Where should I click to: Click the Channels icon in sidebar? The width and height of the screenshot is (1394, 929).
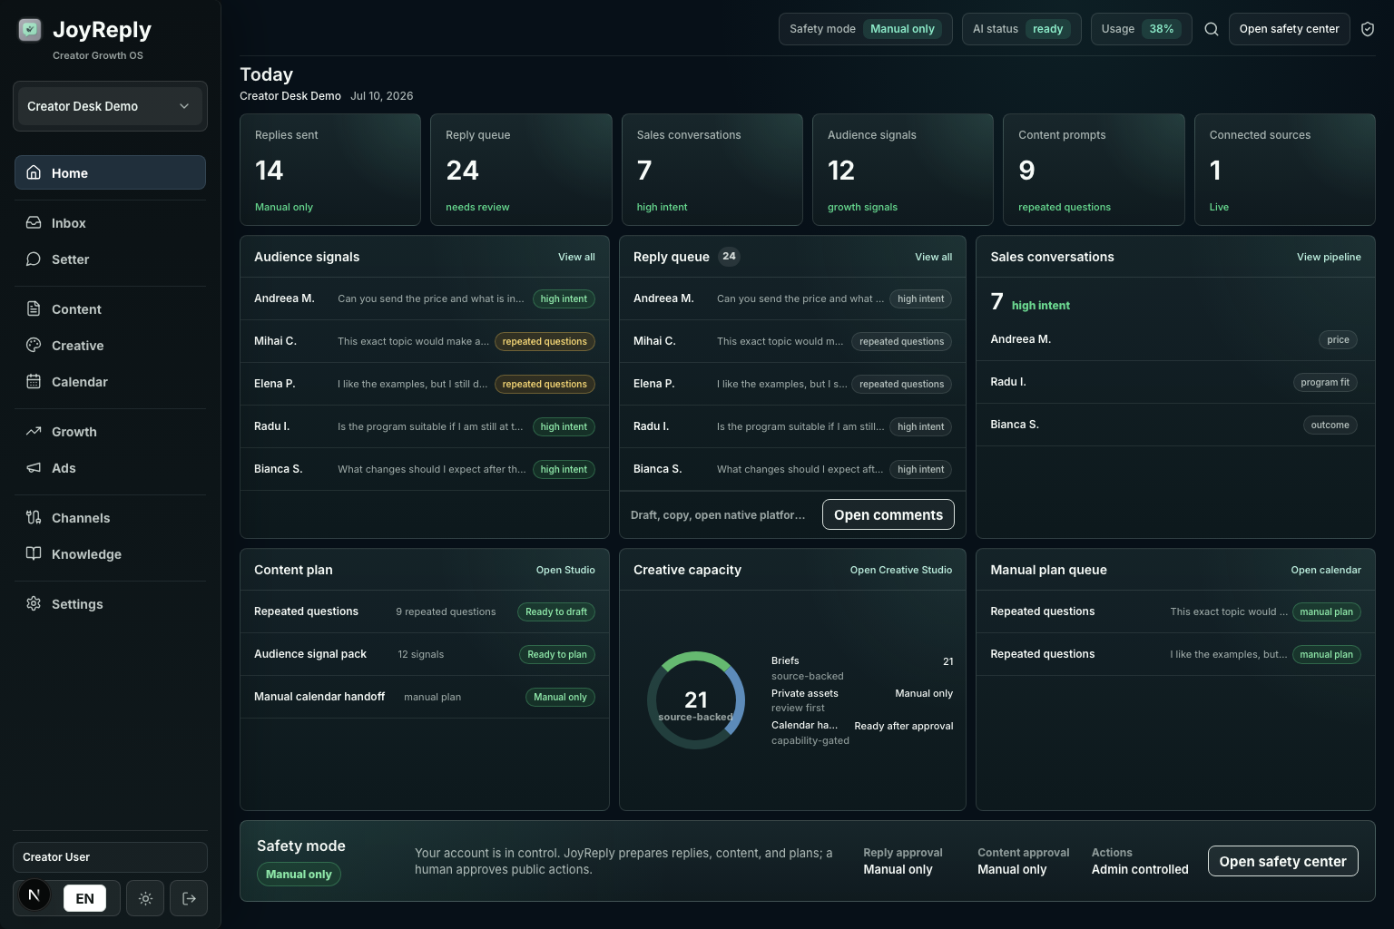tap(34, 517)
